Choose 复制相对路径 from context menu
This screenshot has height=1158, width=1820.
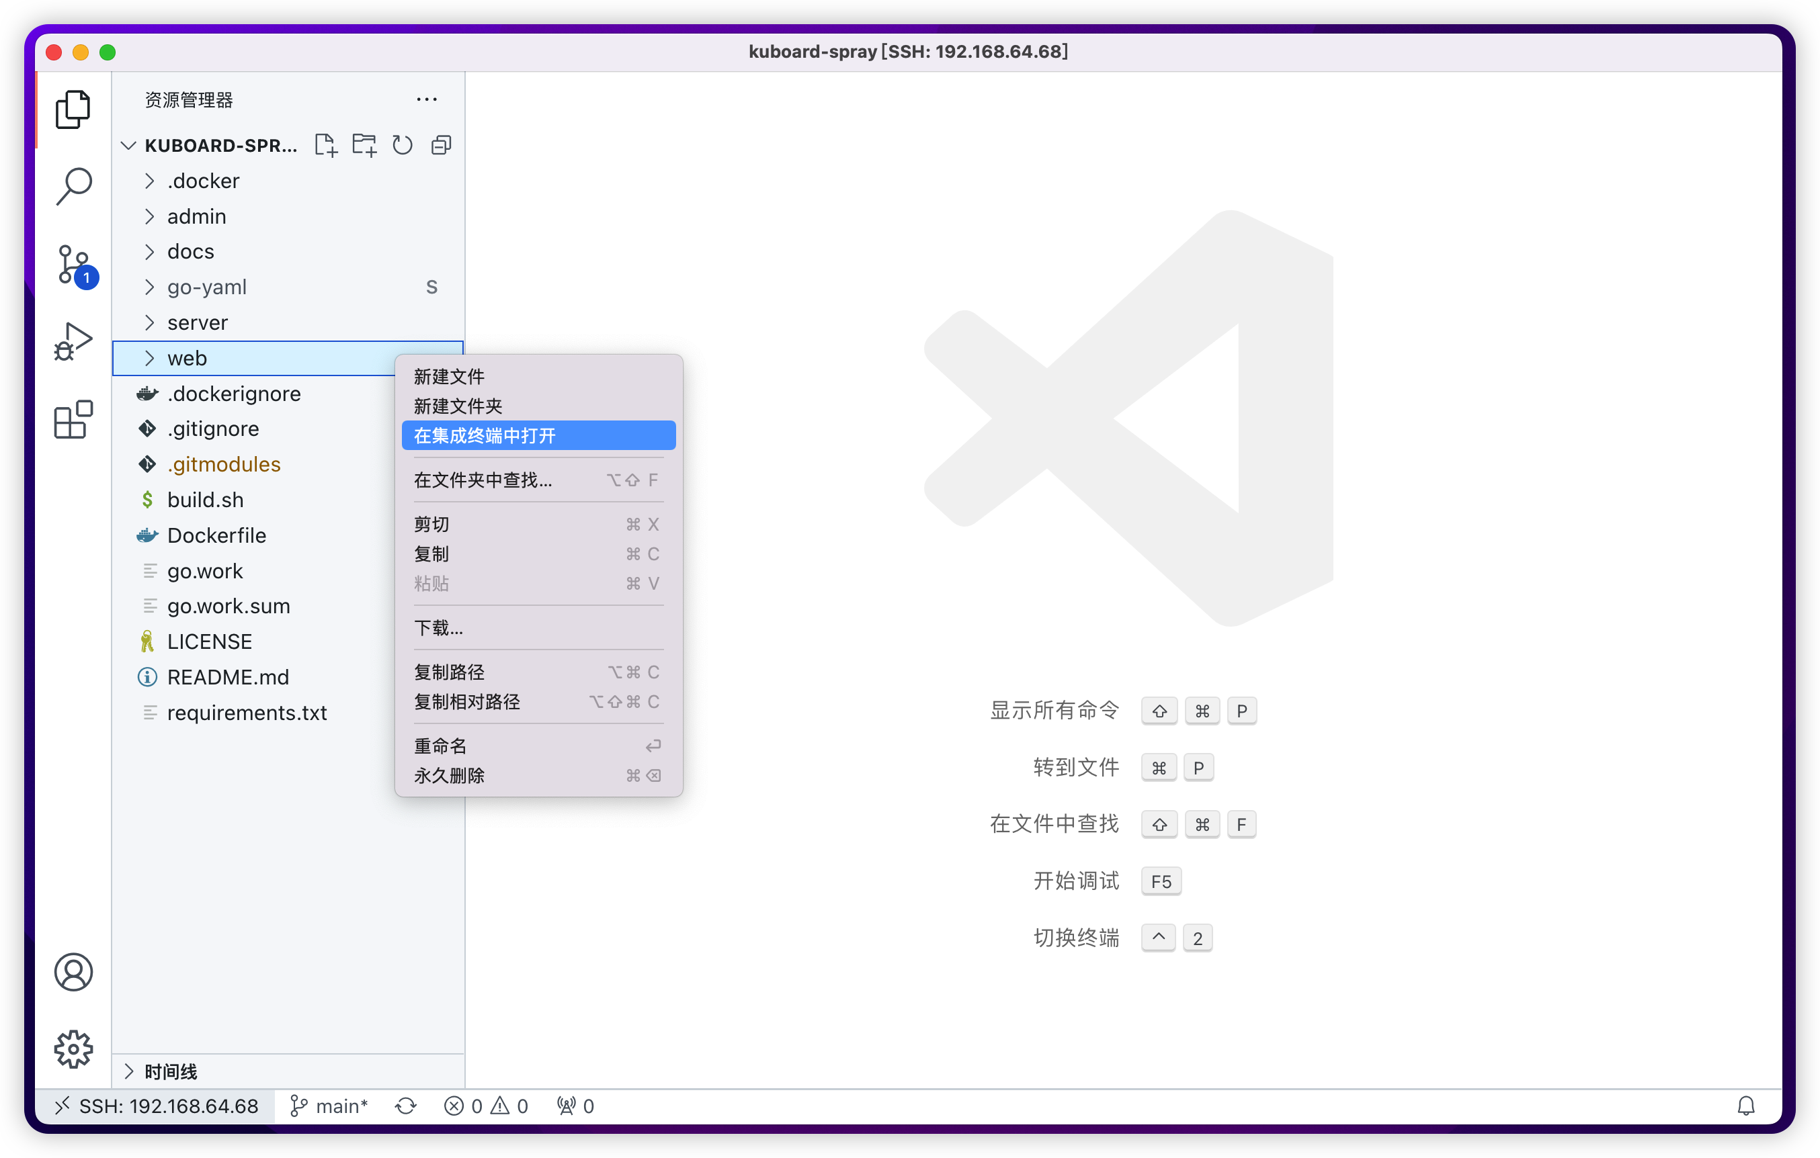click(x=538, y=701)
